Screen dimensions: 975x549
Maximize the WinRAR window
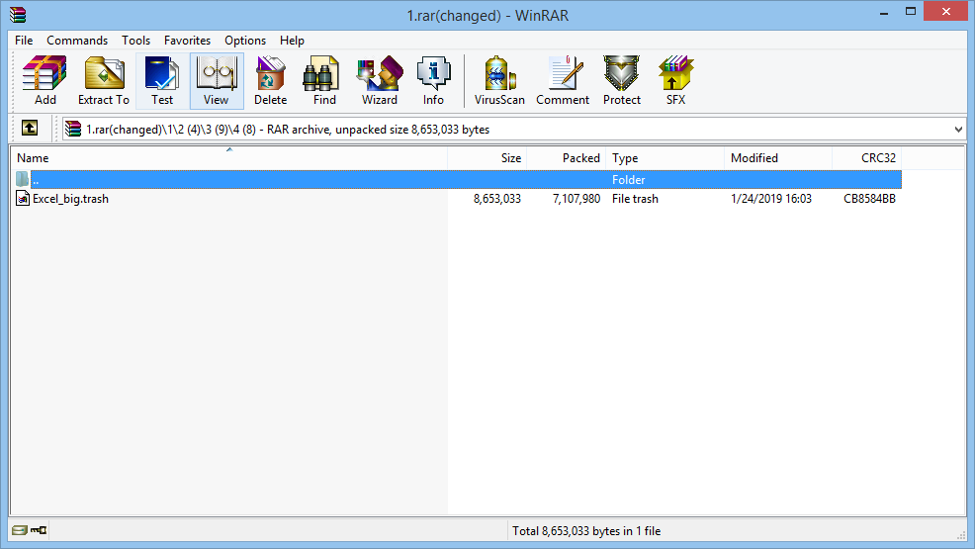click(x=911, y=12)
